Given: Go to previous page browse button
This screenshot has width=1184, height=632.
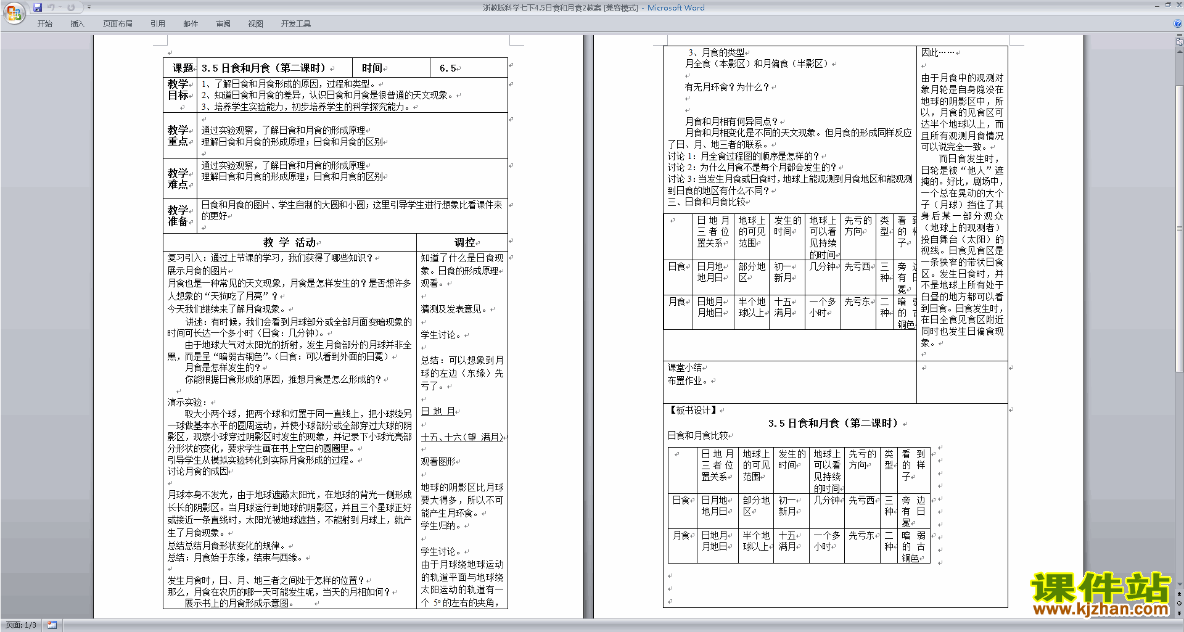Looking at the screenshot, I should click(x=1180, y=594).
